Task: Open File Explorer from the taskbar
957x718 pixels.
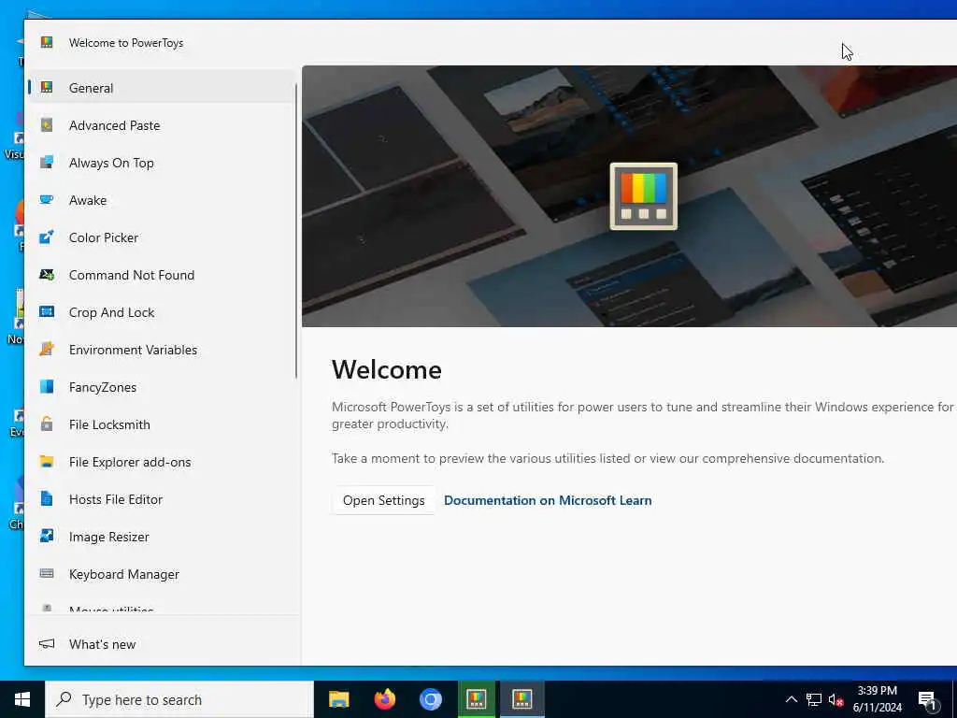Action: (338, 699)
